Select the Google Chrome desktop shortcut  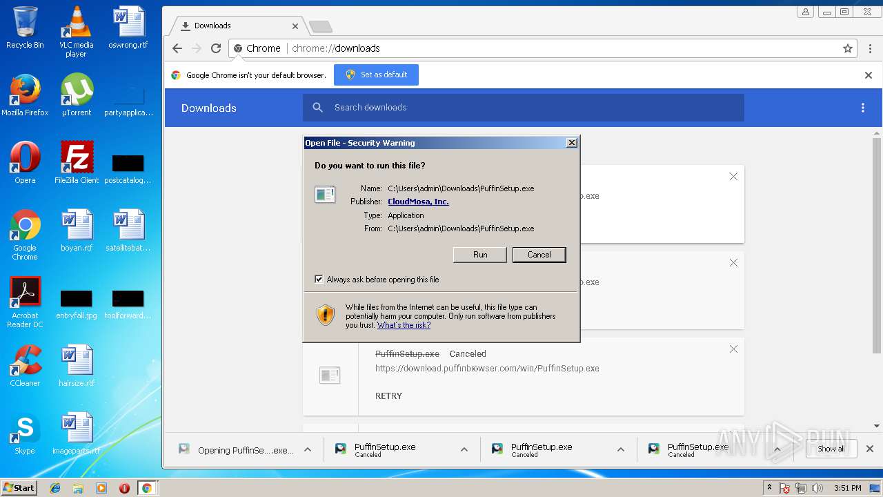pyautogui.click(x=25, y=235)
